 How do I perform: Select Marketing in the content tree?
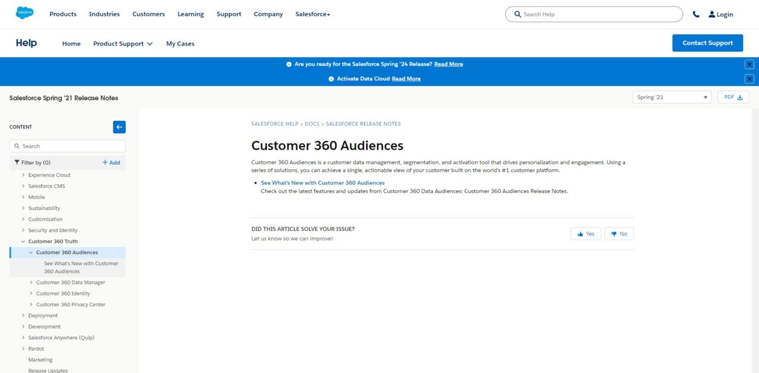click(x=40, y=360)
